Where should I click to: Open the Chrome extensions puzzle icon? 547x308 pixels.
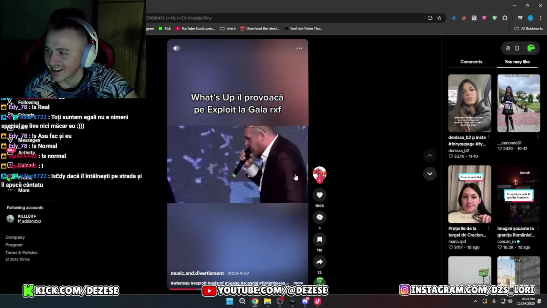click(x=505, y=18)
